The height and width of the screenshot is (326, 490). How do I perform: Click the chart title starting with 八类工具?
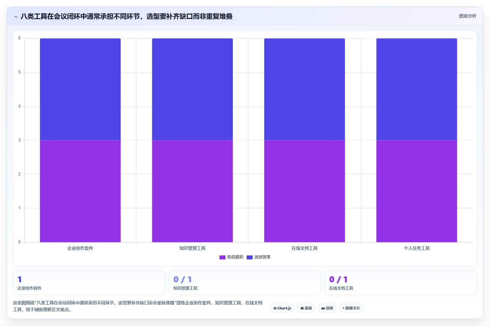point(126,16)
